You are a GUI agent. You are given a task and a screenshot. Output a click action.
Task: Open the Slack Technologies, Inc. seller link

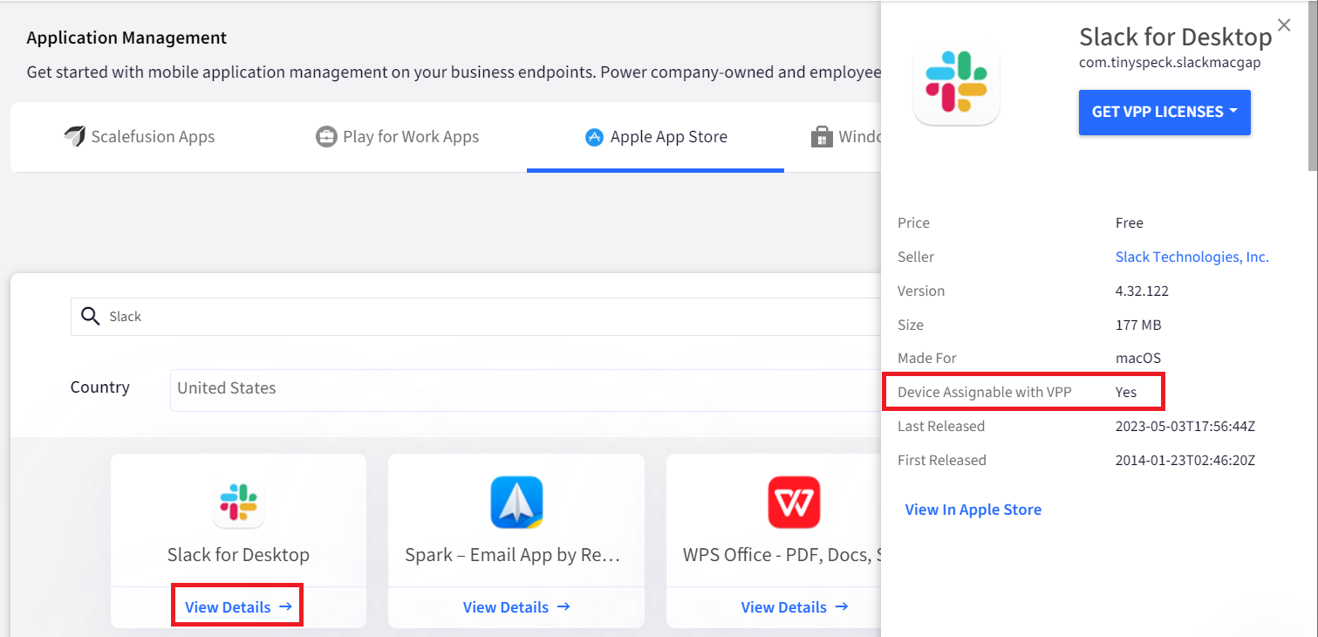(x=1192, y=257)
